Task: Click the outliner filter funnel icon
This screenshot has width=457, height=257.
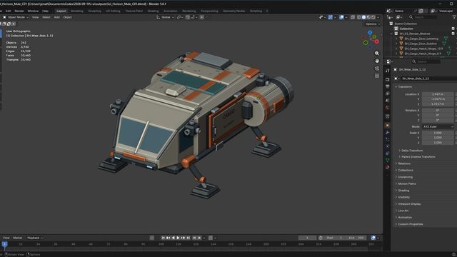Action: [454, 17]
